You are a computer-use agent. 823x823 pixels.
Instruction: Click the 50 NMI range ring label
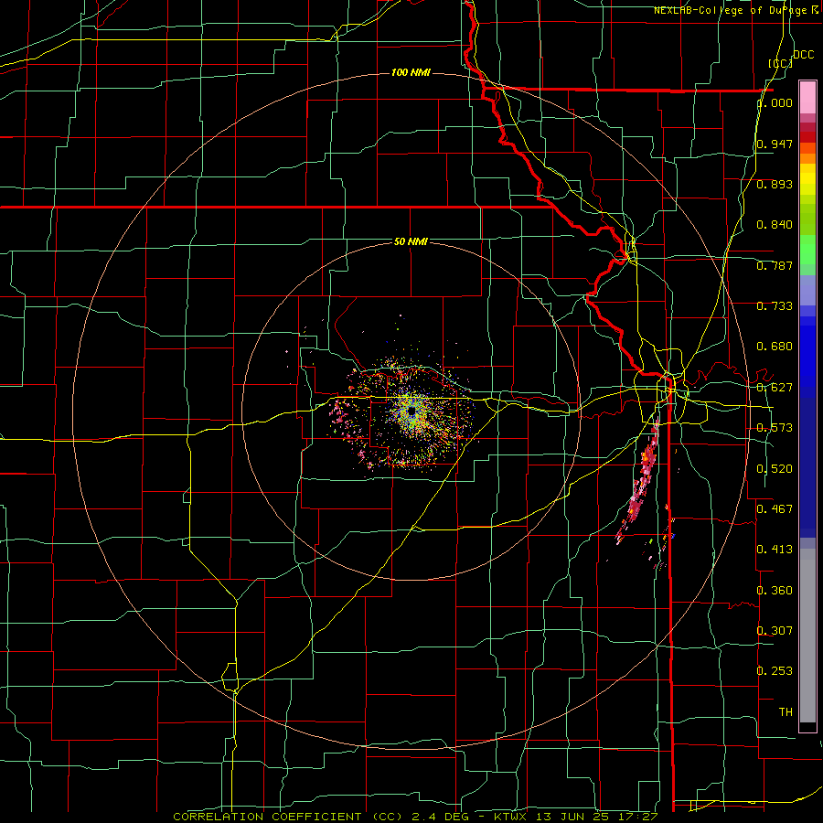tap(411, 241)
